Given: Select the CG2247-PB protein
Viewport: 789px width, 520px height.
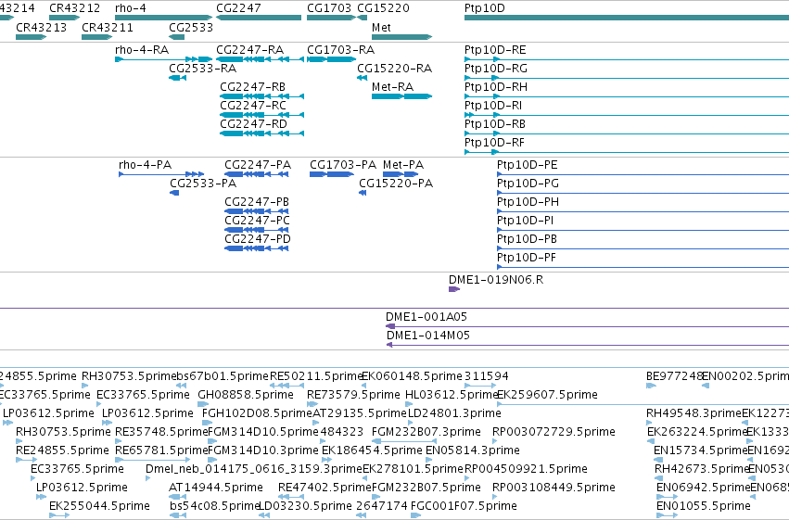Looking at the screenshot, I should [x=257, y=211].
